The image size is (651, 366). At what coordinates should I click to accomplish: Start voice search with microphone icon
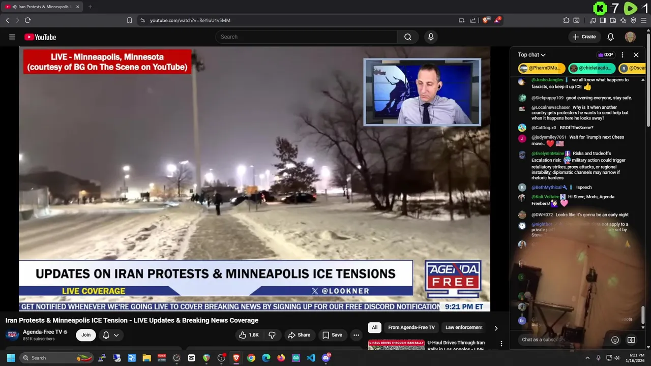(x=431, y=37)
